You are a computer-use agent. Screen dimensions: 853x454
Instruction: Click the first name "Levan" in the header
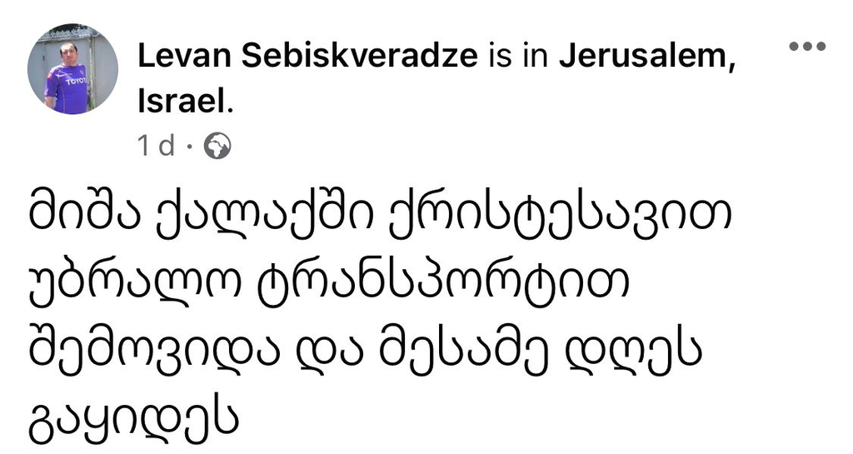tap(179, 57)
